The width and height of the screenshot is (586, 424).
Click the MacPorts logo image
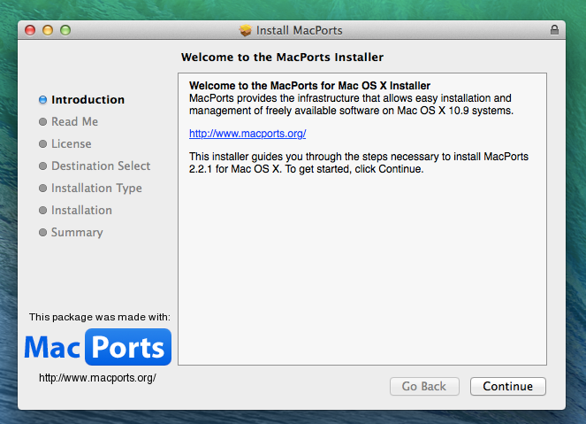pos(98,347)
